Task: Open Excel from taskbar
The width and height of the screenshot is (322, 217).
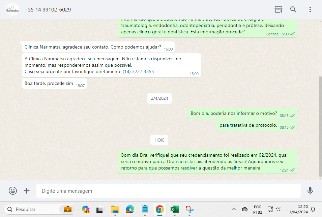Action: 175,209
